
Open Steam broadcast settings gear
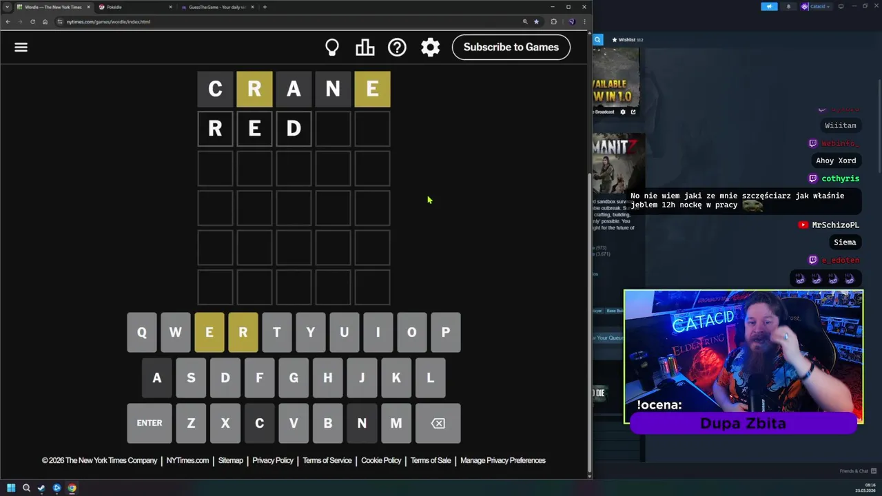tap(623, 112)
